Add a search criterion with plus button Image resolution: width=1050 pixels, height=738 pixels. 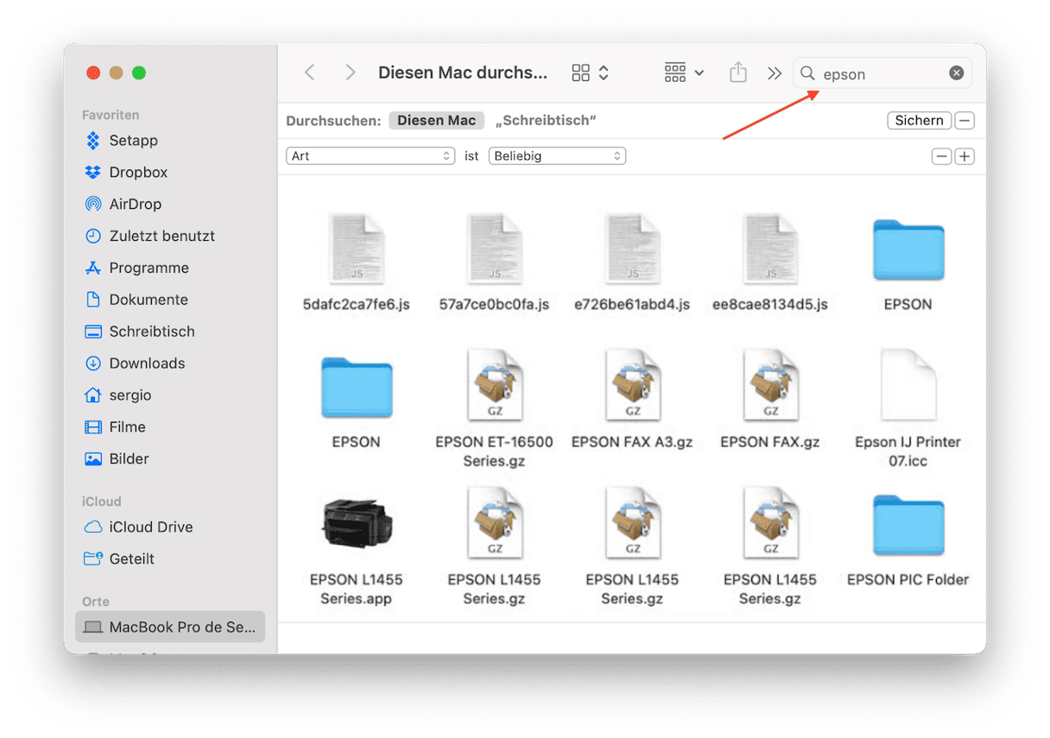tap(965, 156)
